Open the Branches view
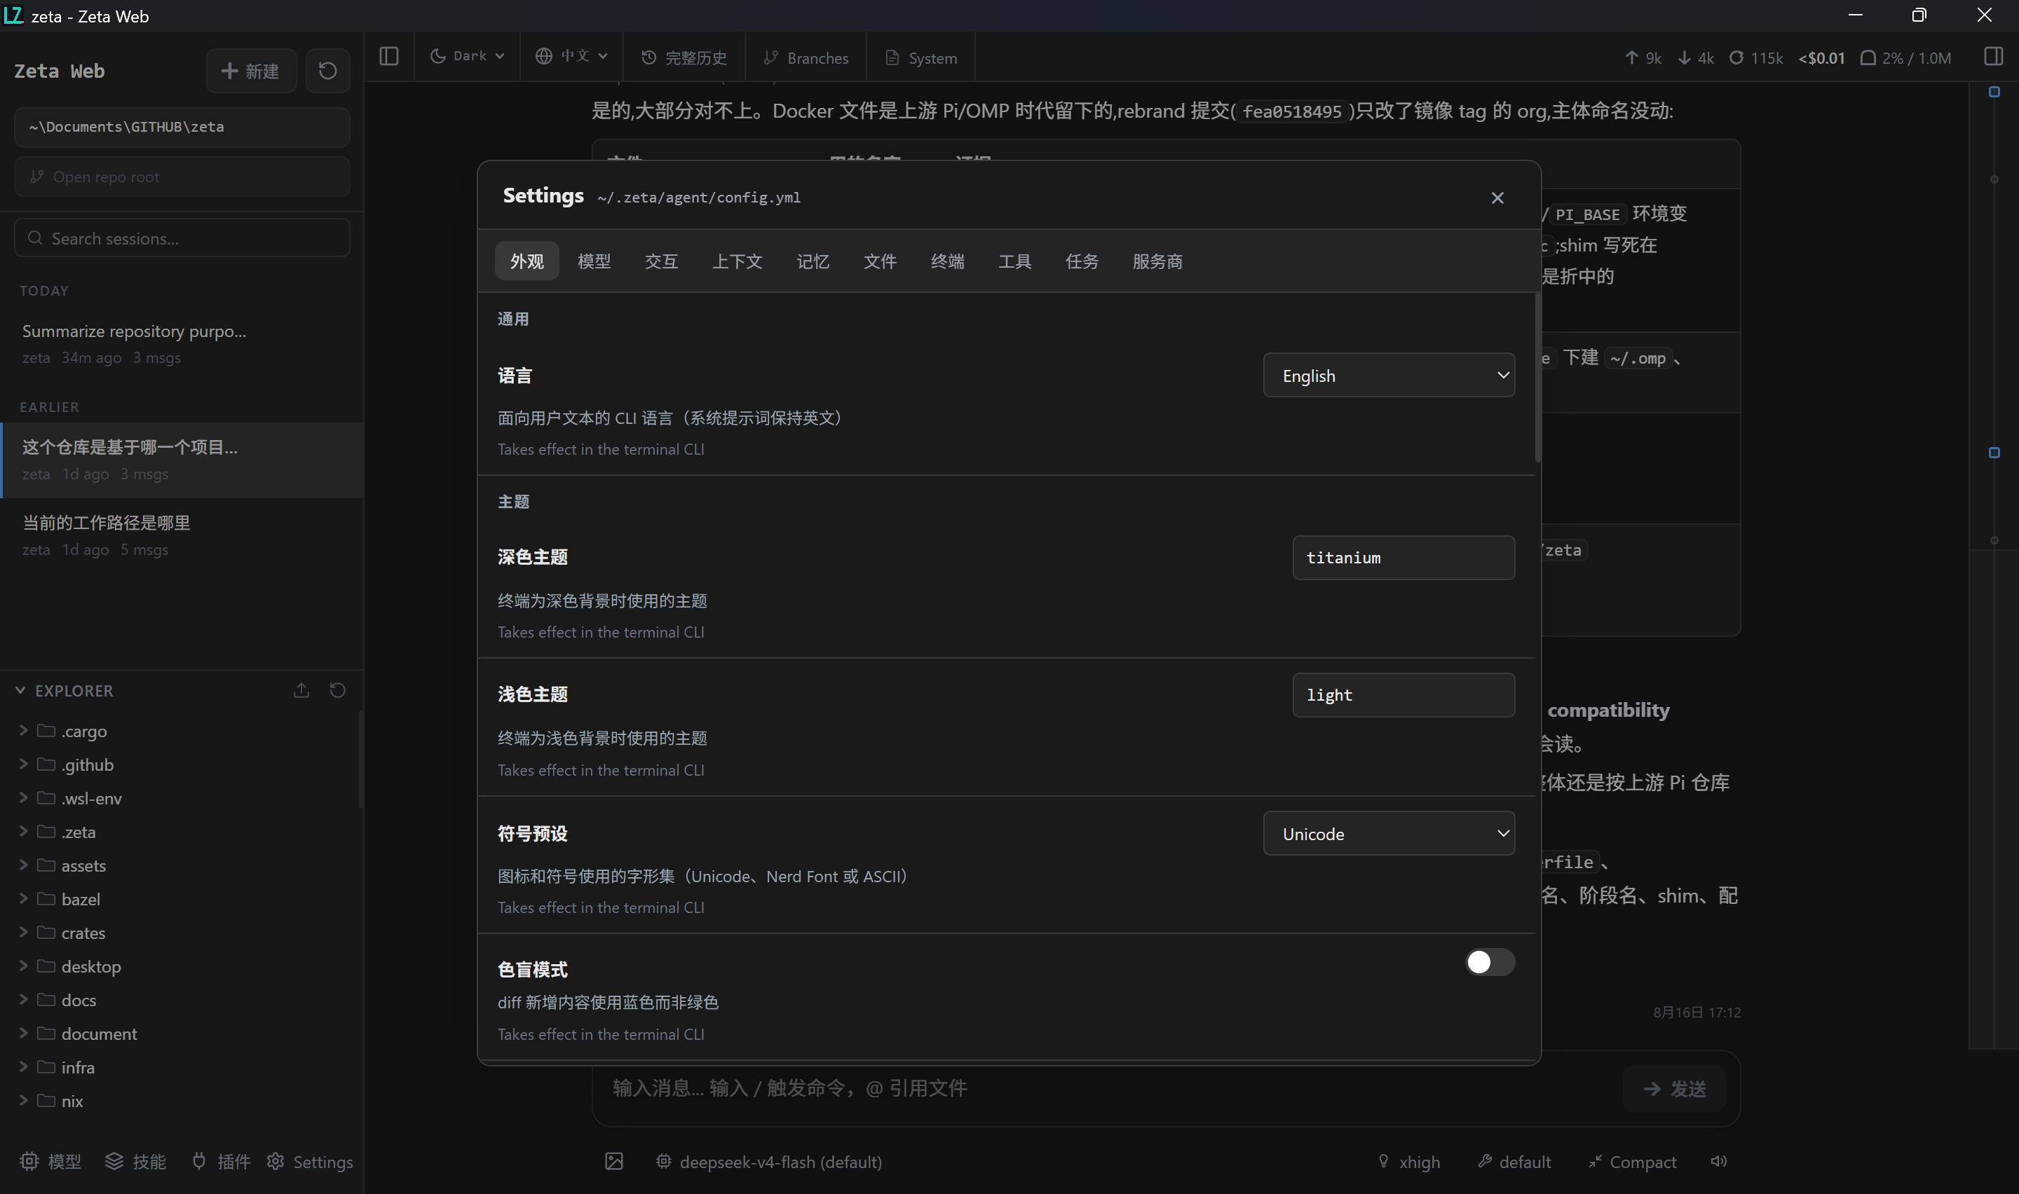 (x=805, y=57)
